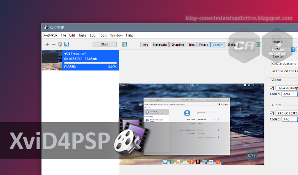The height and width of the screenshot is (175, 298).
Task: Uncheck the Video track checkbox
Action: [271, 88]
